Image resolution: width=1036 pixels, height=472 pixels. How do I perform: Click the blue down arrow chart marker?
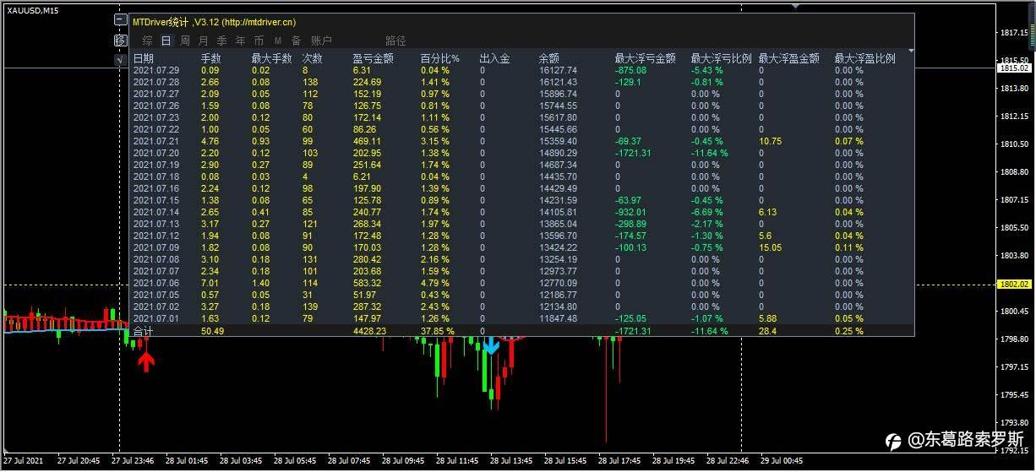(x=491, y=345)
